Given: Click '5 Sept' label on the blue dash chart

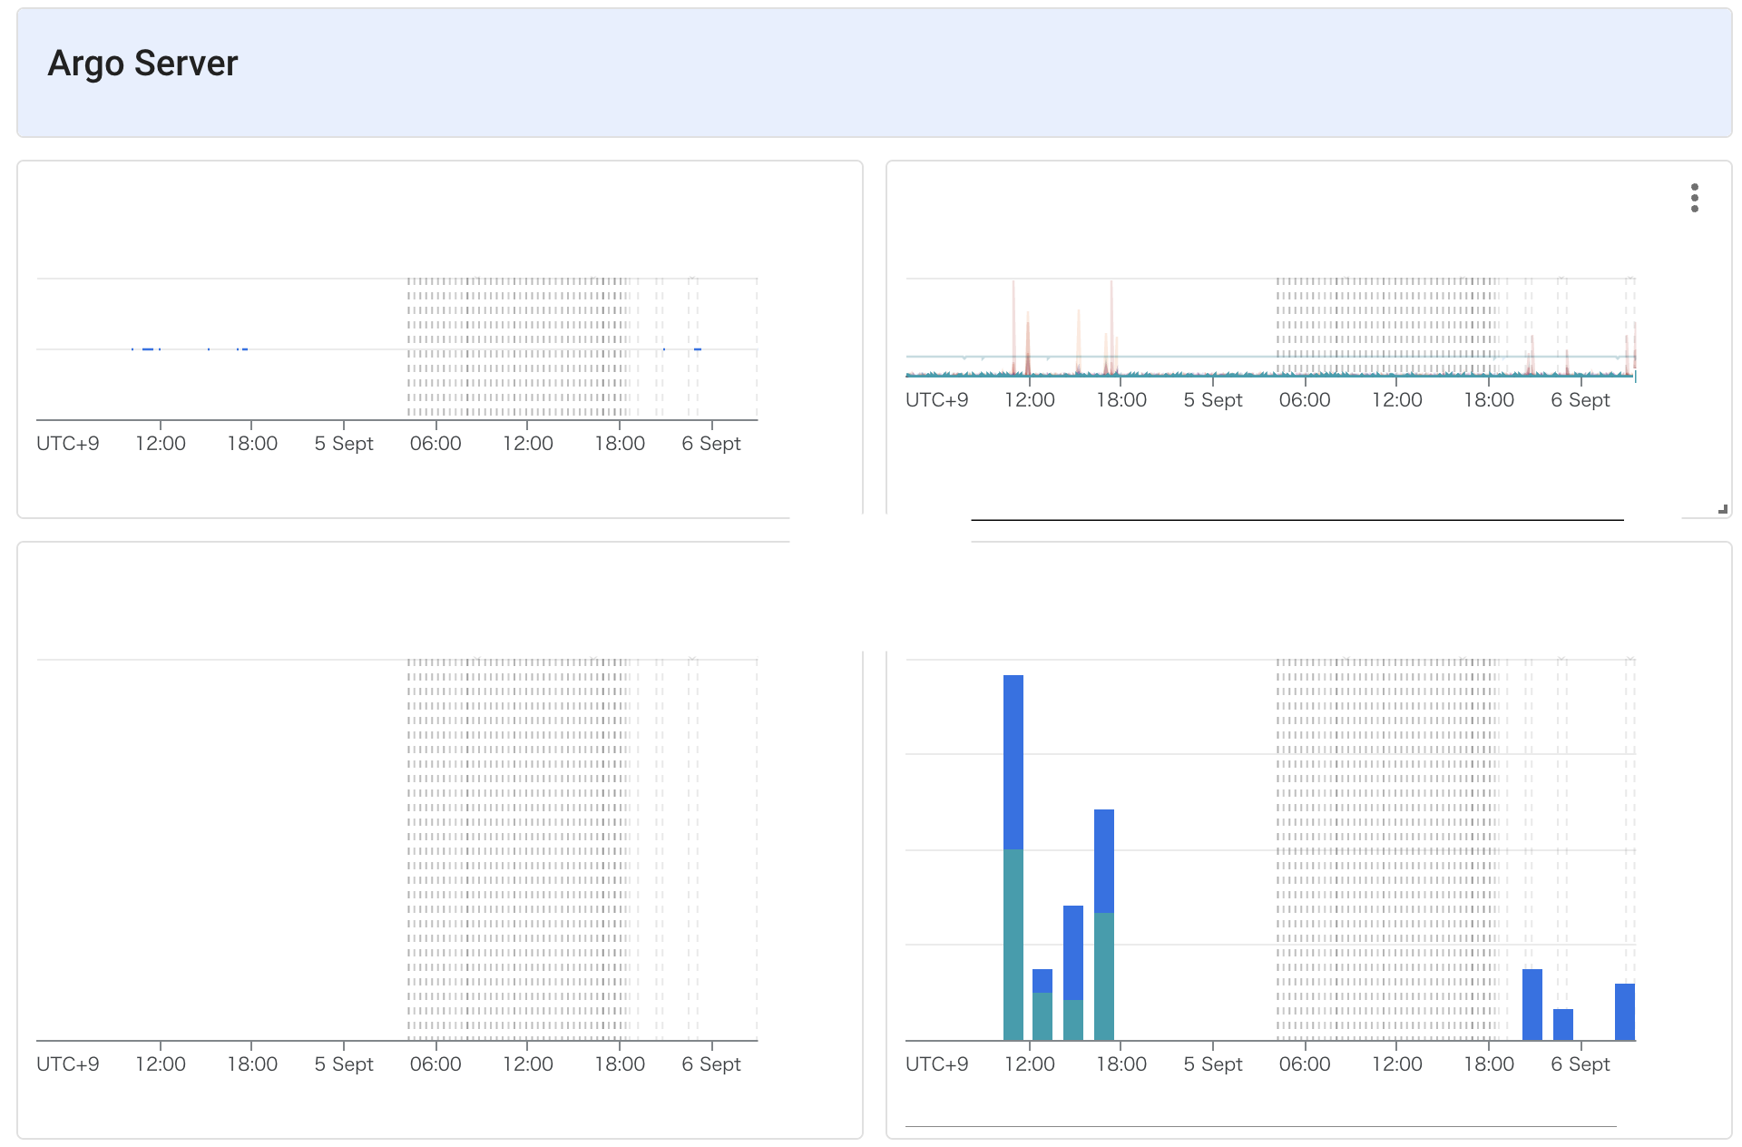Looking at the screenshot, I should tap(344, 443).
